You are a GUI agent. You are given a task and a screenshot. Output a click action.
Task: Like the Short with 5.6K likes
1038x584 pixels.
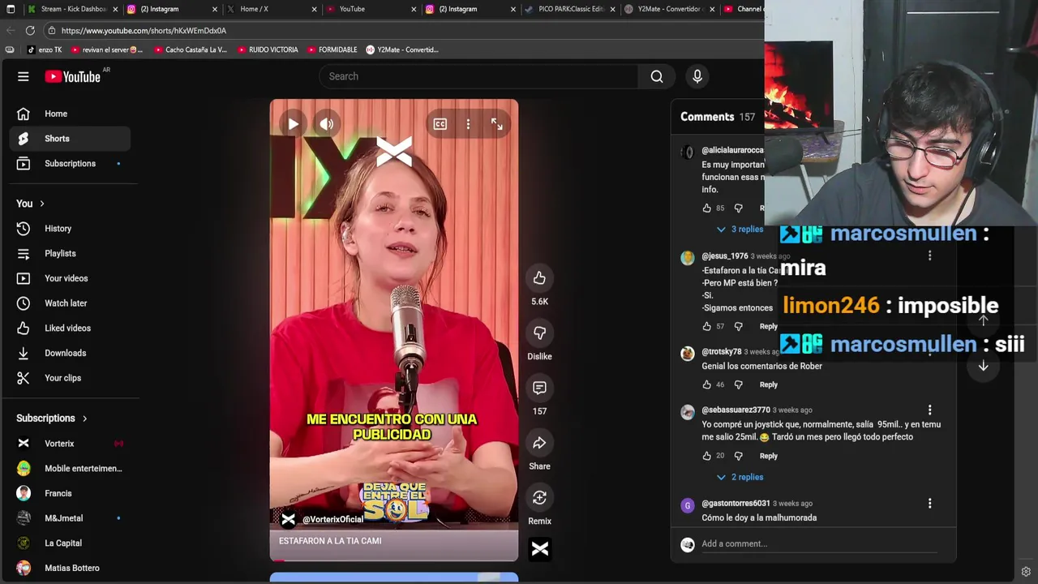click(539, 278)
